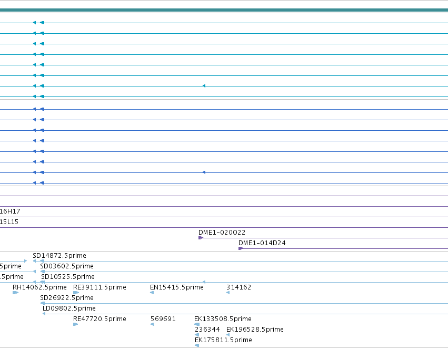Click the EK175811.5prime label

pyautogui.click(x=223, y=340)
